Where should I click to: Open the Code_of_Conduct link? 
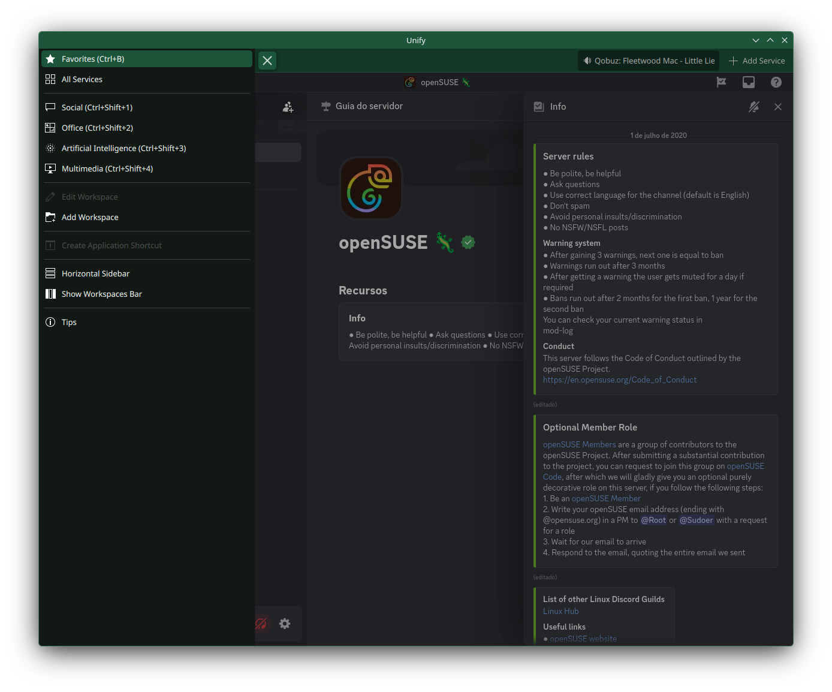tap(620, 380)
